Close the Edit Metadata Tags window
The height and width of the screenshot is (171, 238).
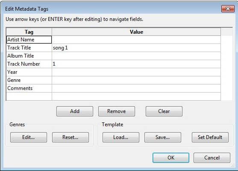coord(228,9)
